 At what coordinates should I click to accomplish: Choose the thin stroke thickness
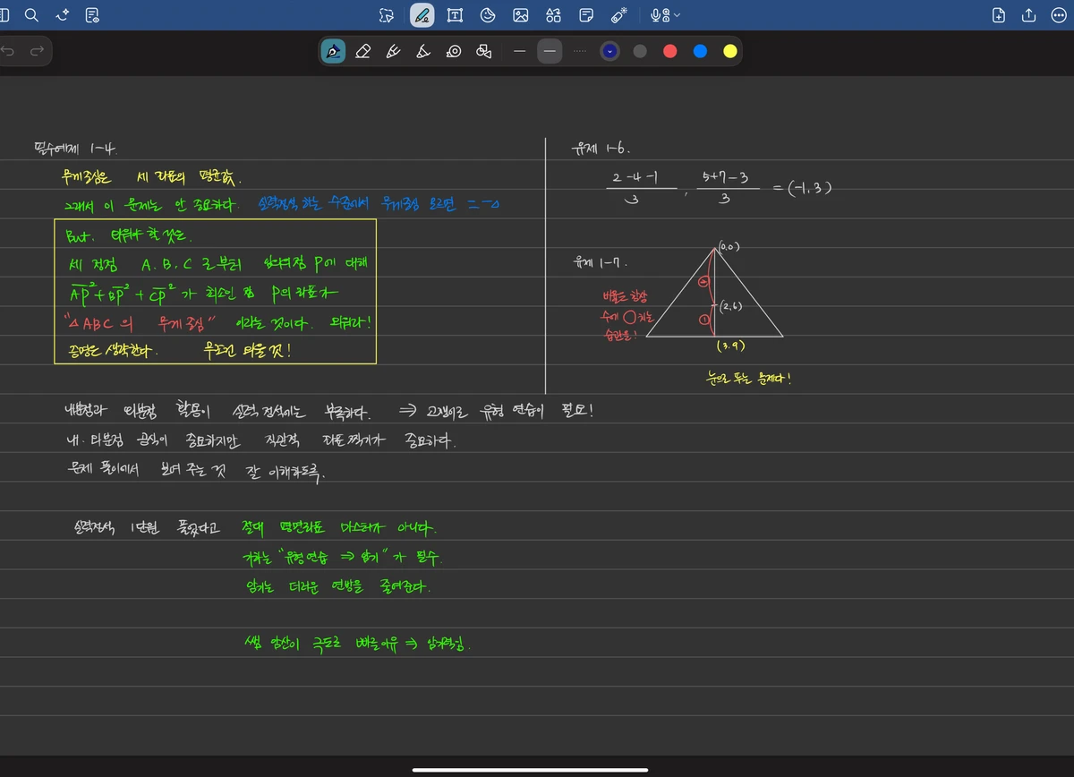[x=519, y=51]
